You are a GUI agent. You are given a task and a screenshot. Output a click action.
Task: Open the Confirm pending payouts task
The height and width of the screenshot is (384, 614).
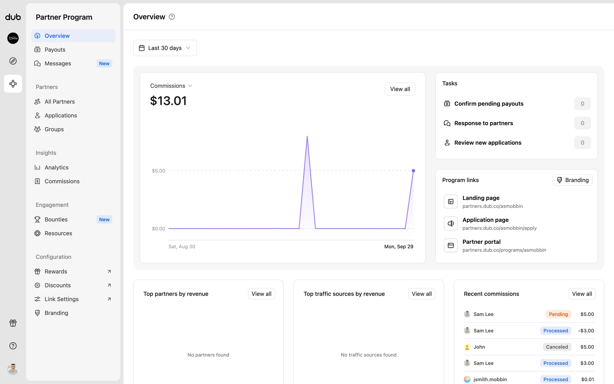[489, 104]
